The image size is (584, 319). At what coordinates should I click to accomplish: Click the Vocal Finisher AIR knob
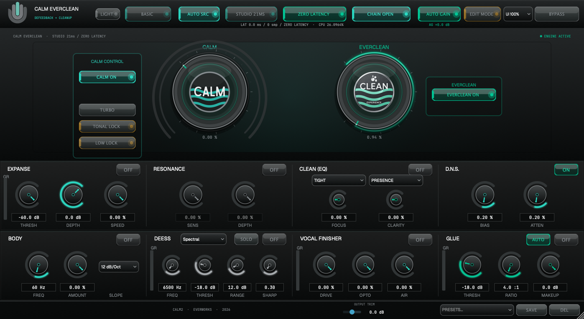pos(404,265)
